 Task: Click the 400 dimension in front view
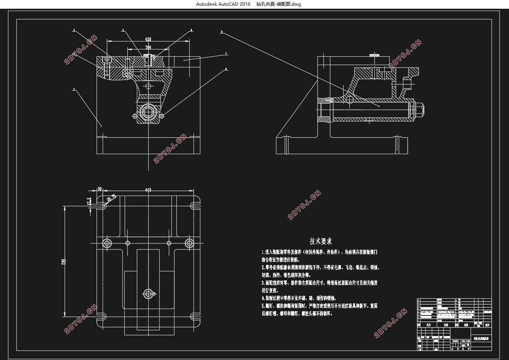click(x=148, y=39)
